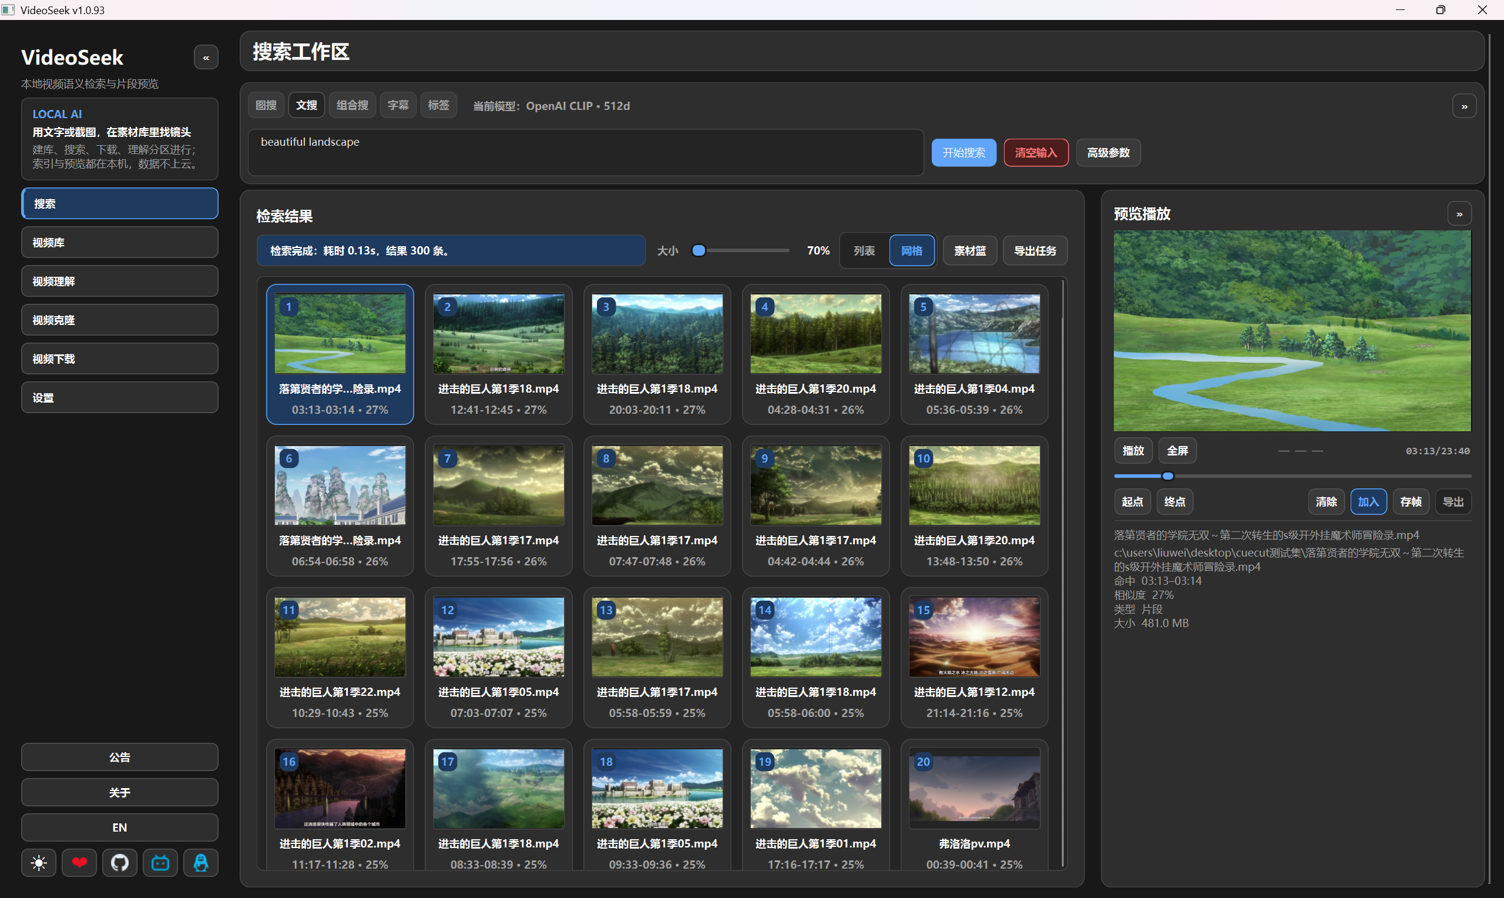Click the beautiful landscape query field

click(585, 152)
